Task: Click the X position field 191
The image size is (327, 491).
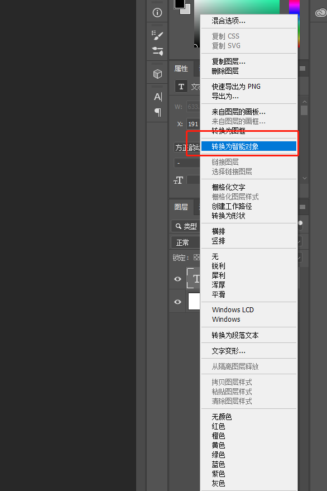Action: 194,124
